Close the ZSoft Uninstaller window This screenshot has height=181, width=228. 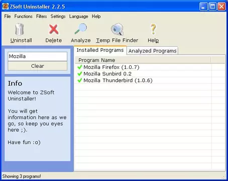click(x=221, y=7)
